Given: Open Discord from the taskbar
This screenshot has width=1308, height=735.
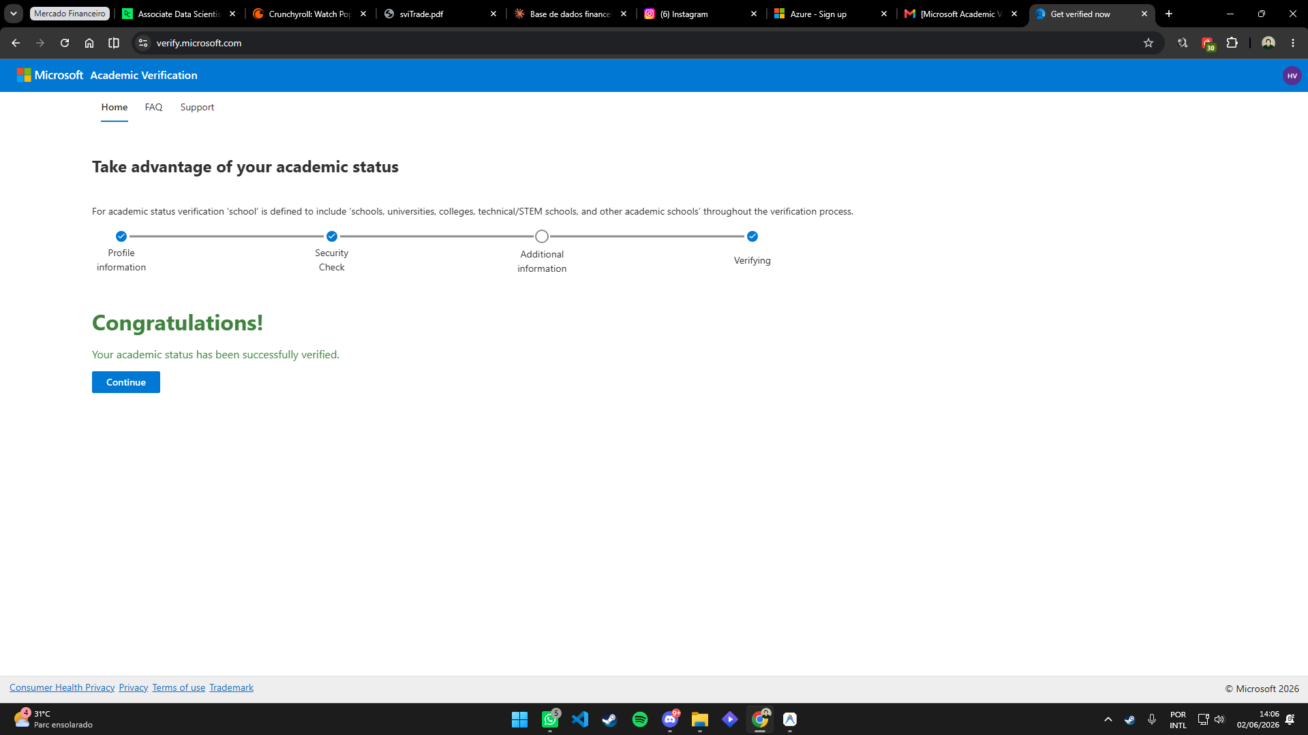Looking at the screenshot, I should (670, 719).
